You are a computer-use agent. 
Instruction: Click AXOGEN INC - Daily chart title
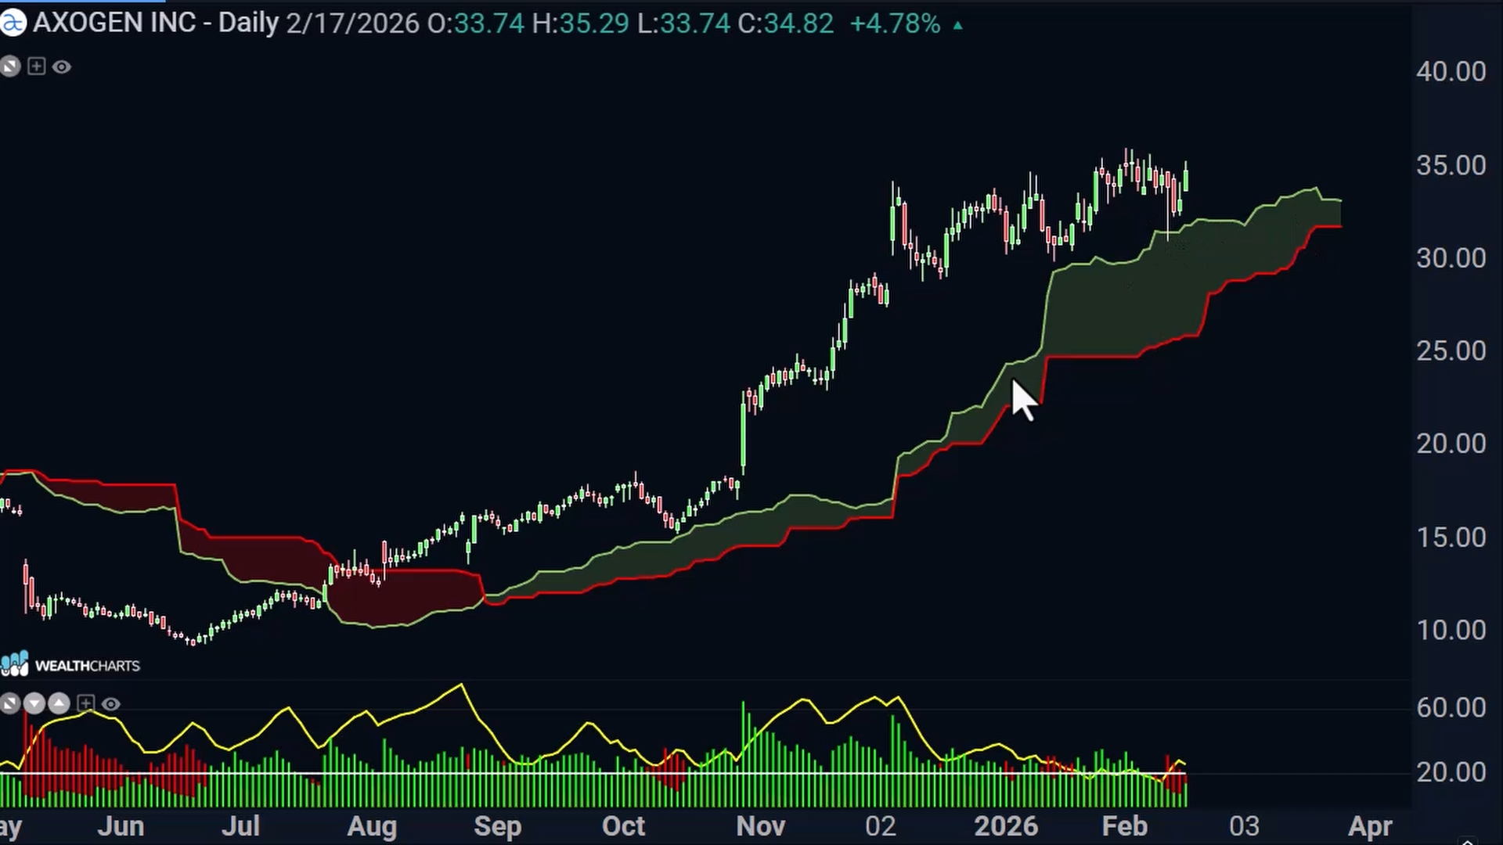click(x=156, y=23)
